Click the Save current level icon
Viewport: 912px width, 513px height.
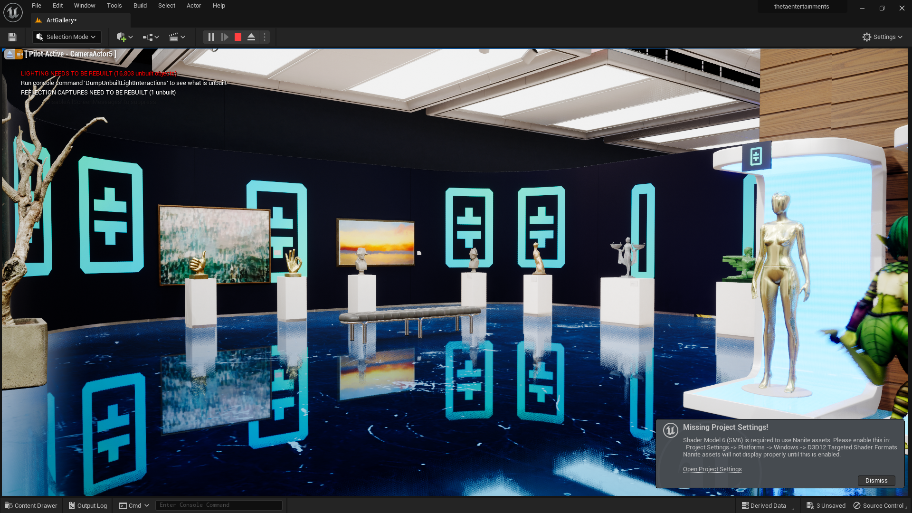[12, 37]
